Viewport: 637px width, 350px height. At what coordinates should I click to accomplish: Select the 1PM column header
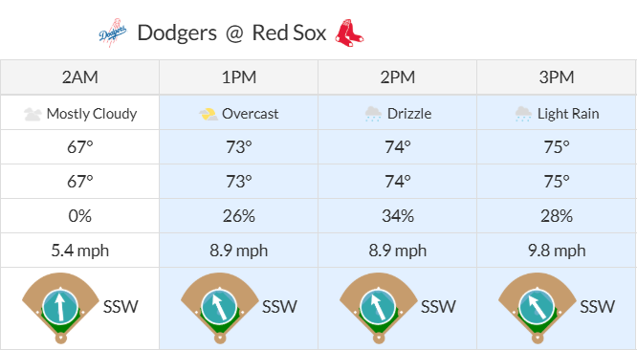coord(238,77)
